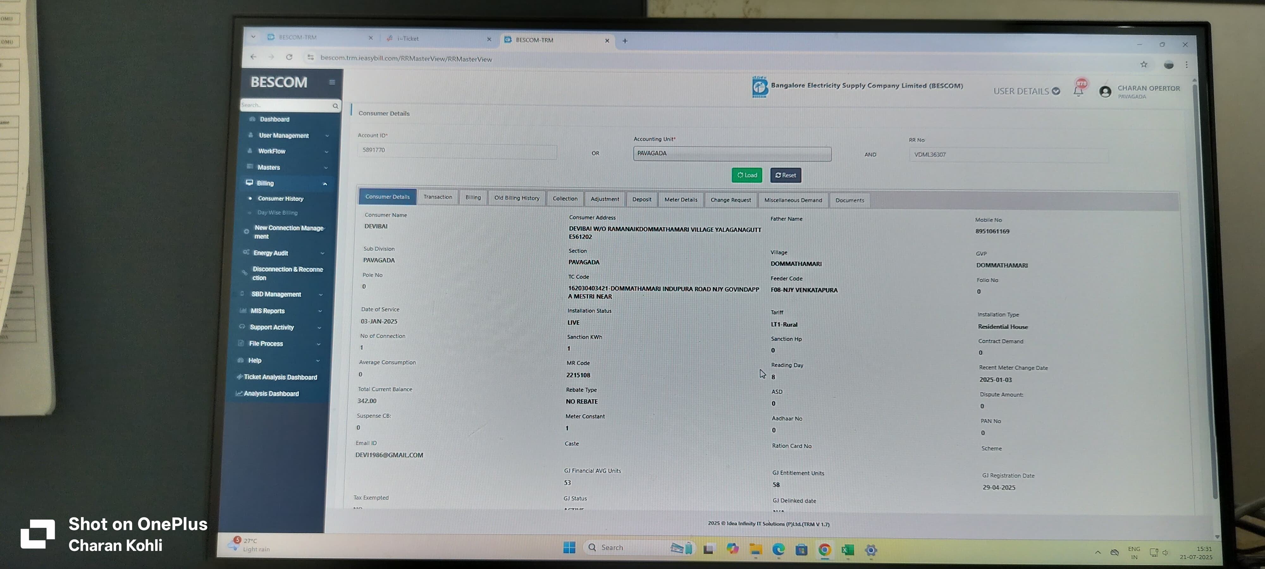1265x569 pixels.
Task: Open the Documents tab
Action: point(849,200)
